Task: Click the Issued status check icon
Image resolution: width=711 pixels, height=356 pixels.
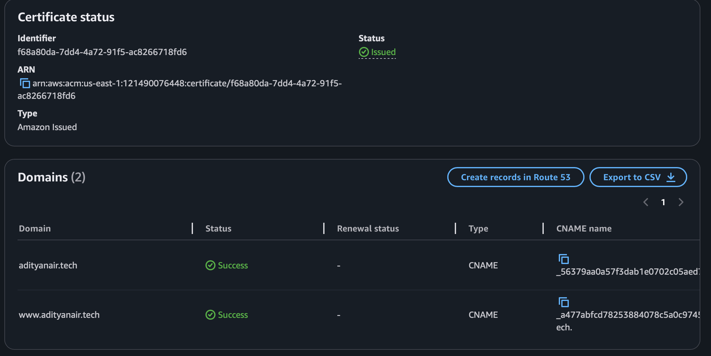Action: 364,52
